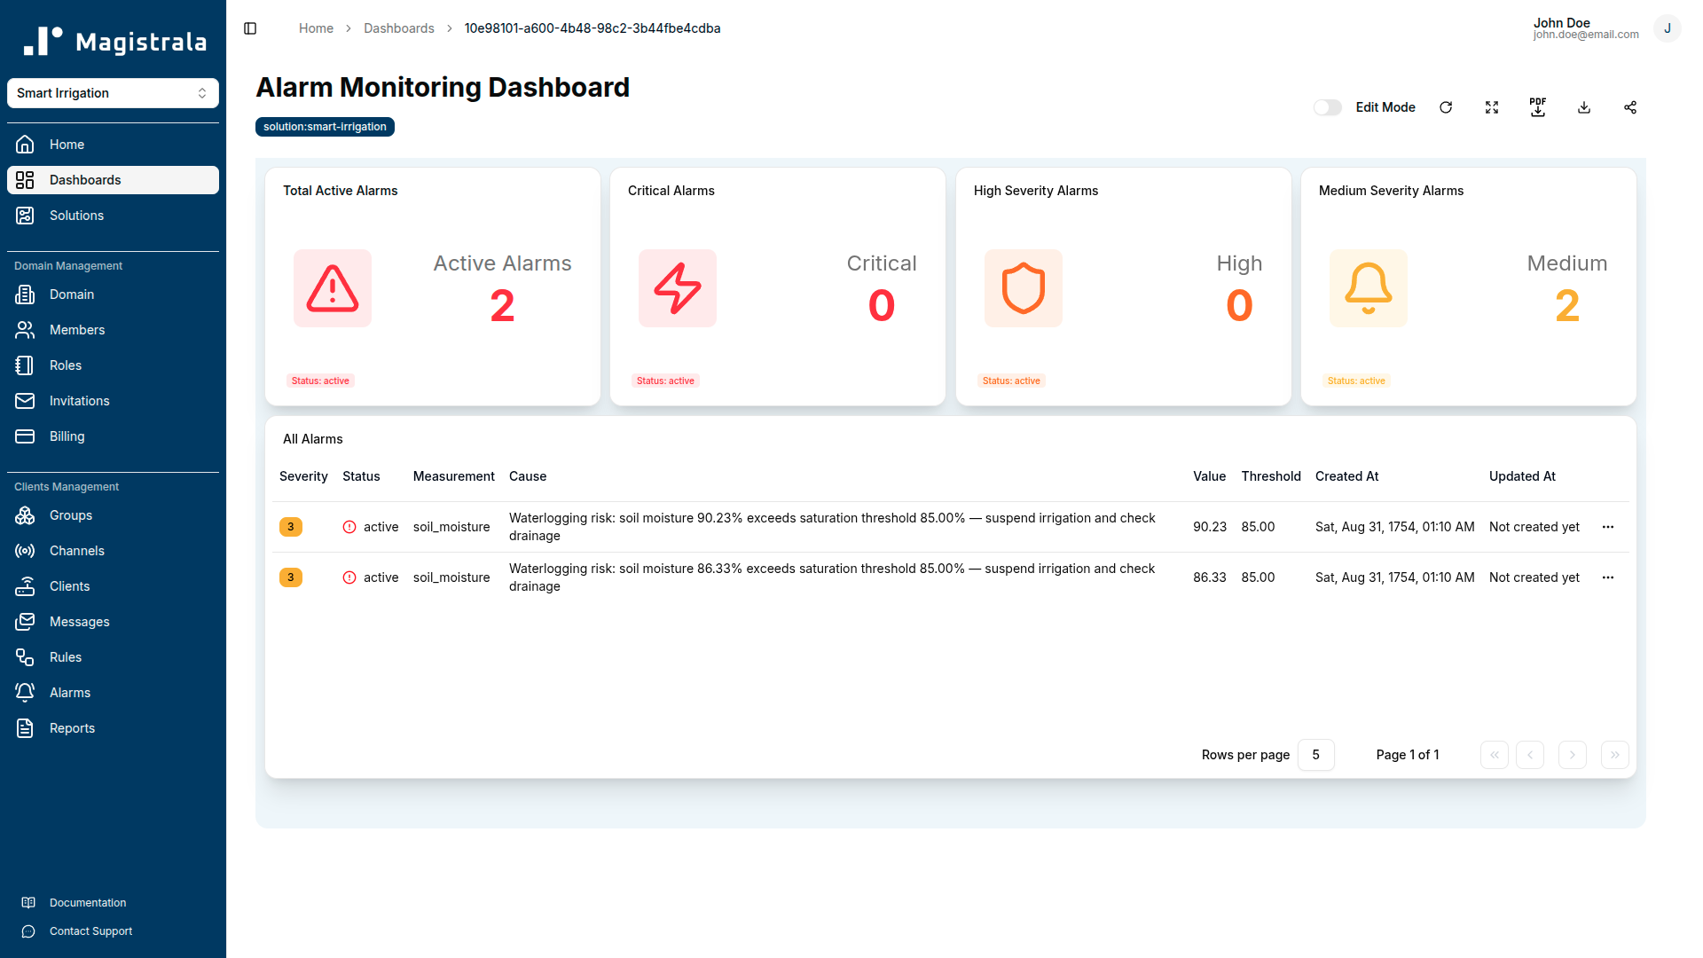Image resolution: width=1703 pixels, height=958 pixels.
Task: Open the Smart Irrigation workspace selector
Action: 113,92
